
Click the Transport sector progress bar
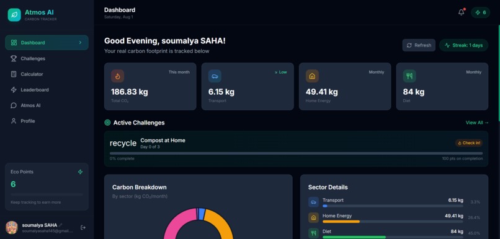point(393,206)
